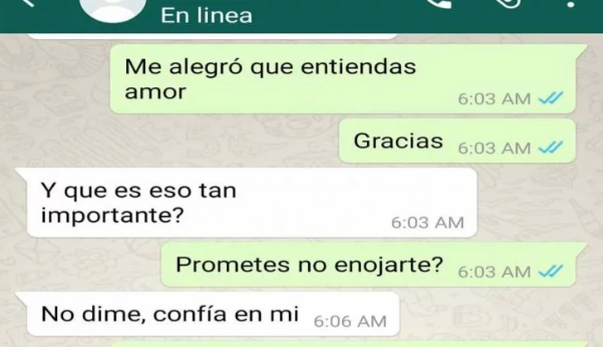
Task: Select the "Me alegró que entiendas amor" message
Action: [x=343, y=79]
